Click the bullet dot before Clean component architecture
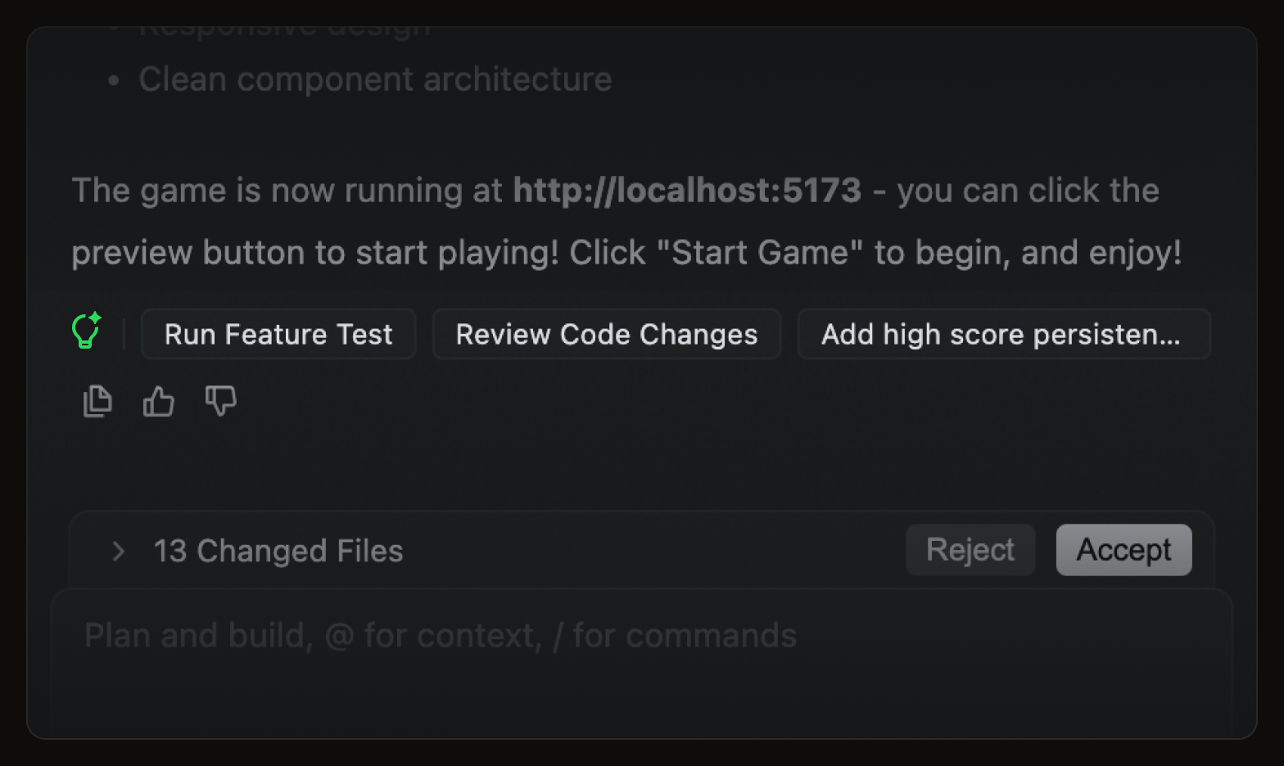Screen dimensions: 1284x766 pos(114,80)
